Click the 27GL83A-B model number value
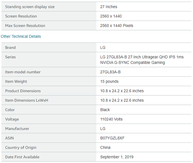The height and width of the screenshot is (163, 193). point(110,72)
